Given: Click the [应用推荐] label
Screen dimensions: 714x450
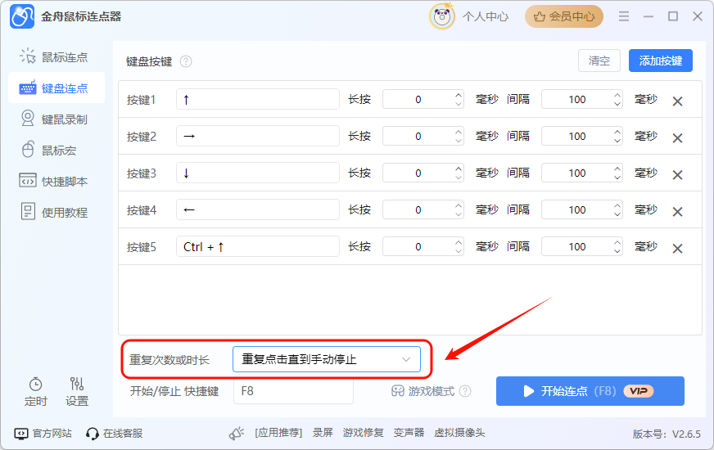Looking at the screenshot, I should (x=278, y=433).
